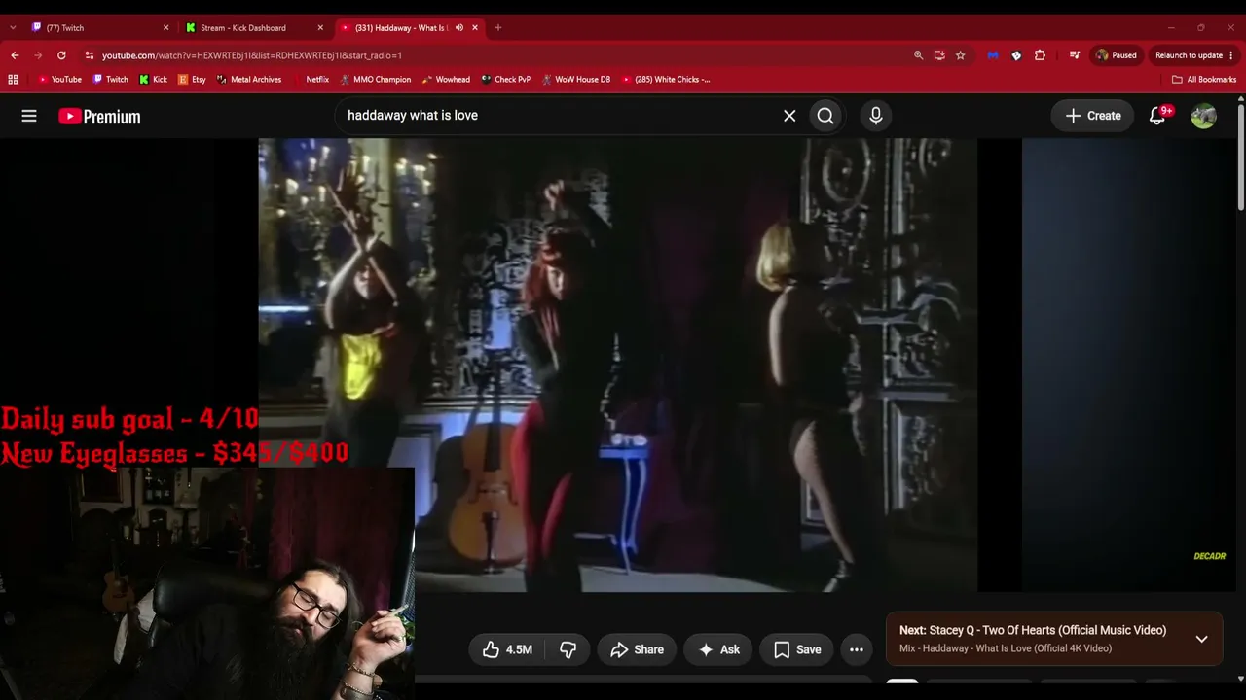Open the YouTube account avatar menu
The width and height of the screenshot is (1246, 700).
pyautogui.click(x=1204, y=116)
